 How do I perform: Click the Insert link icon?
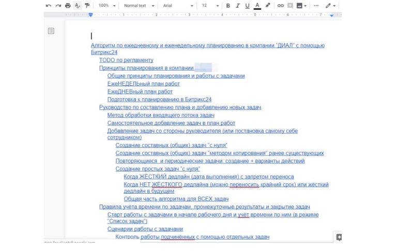281,6
